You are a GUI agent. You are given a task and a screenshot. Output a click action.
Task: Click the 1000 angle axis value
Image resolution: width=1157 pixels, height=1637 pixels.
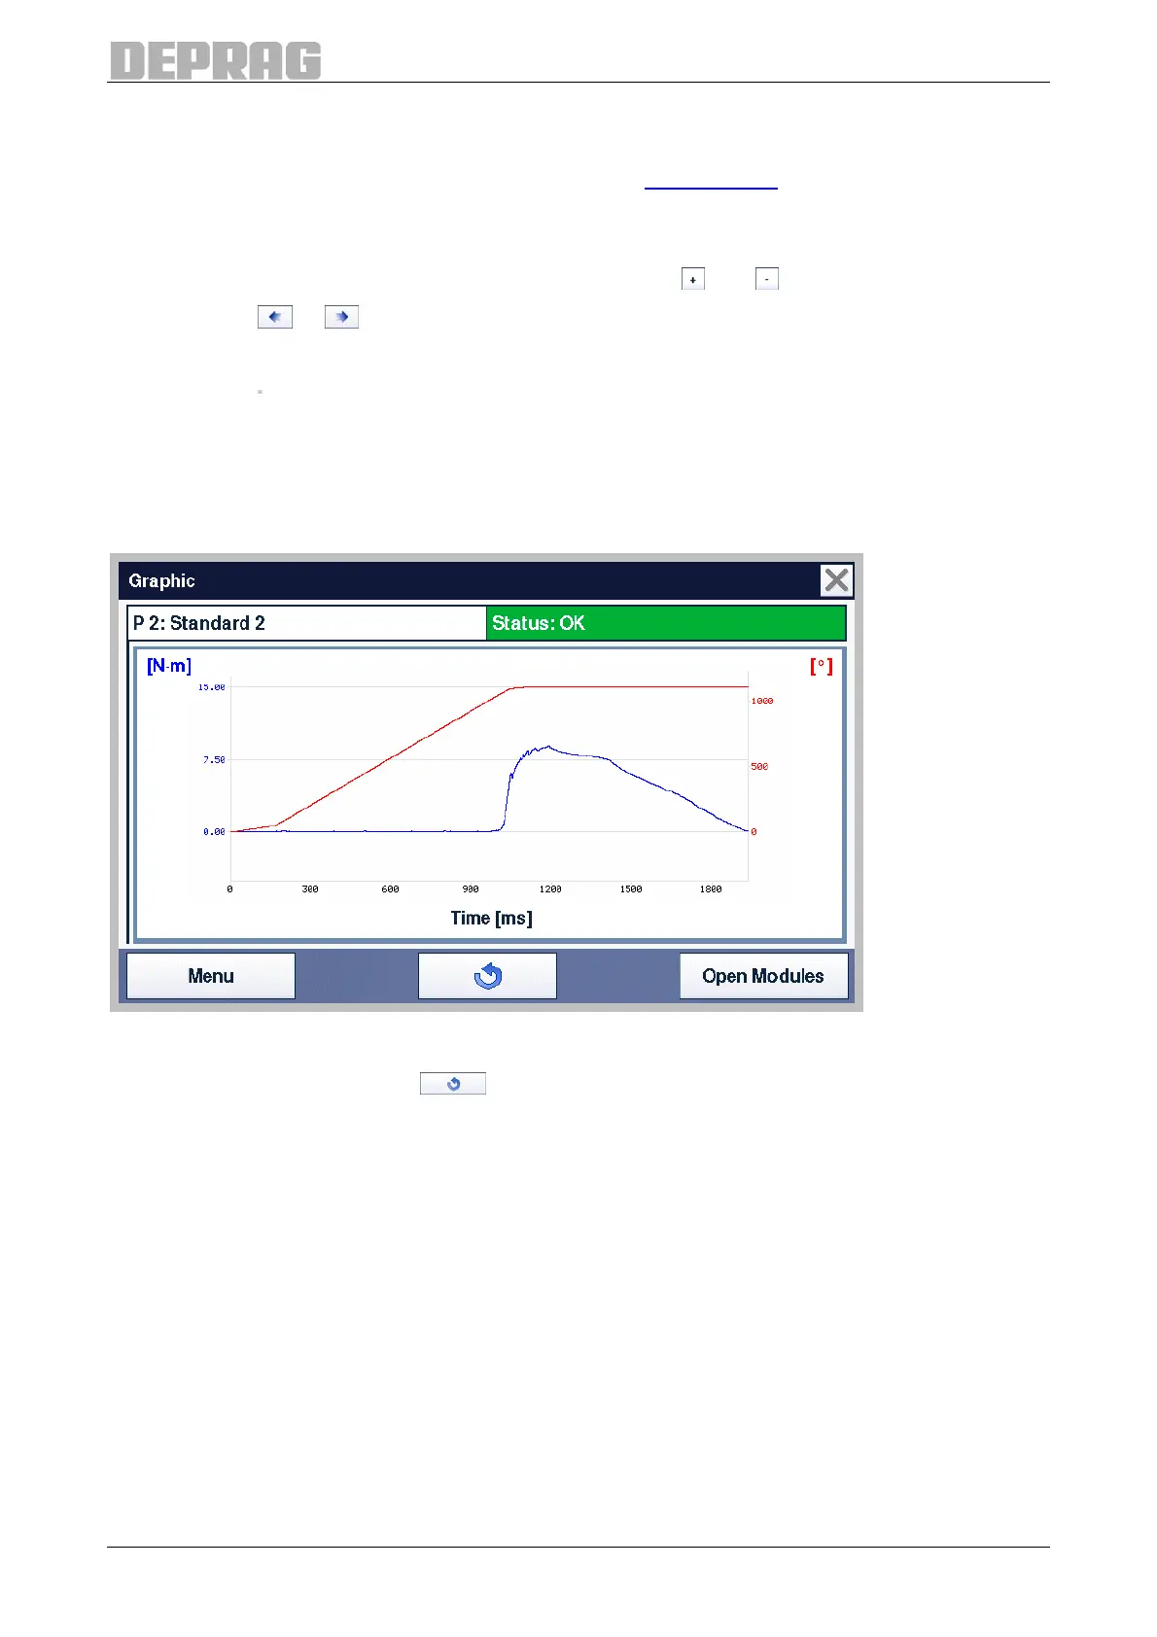(762, 701)
